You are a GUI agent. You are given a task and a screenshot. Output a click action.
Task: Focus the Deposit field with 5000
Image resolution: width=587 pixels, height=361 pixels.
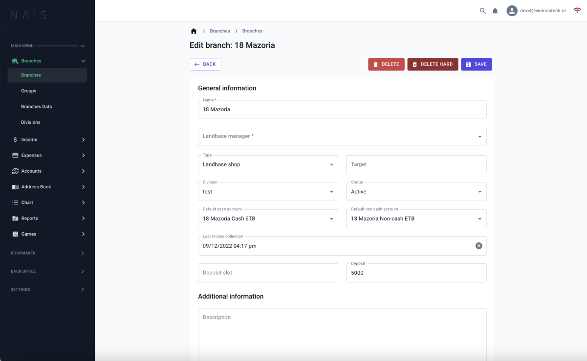tap(416, 273)
